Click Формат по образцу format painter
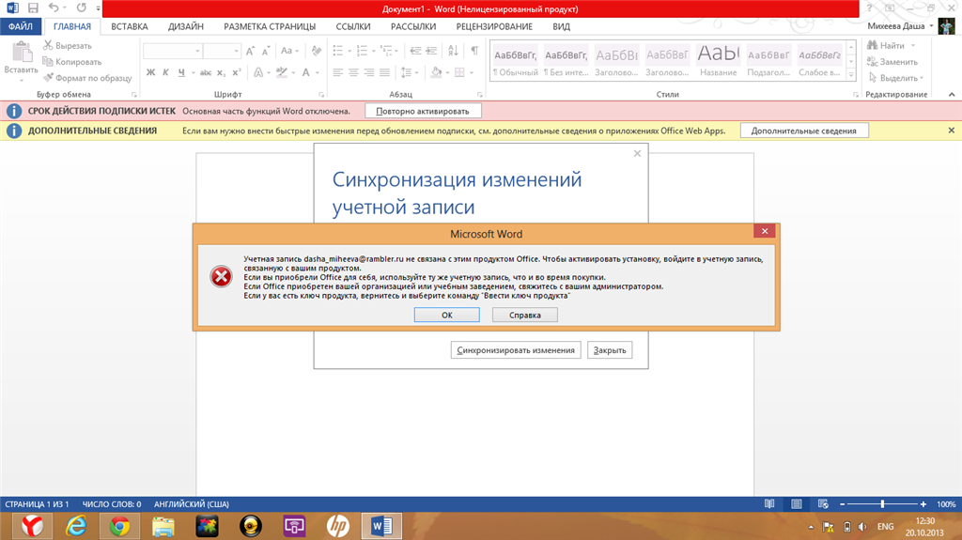The height and width of the screenshot is (540, 962). 87,78
